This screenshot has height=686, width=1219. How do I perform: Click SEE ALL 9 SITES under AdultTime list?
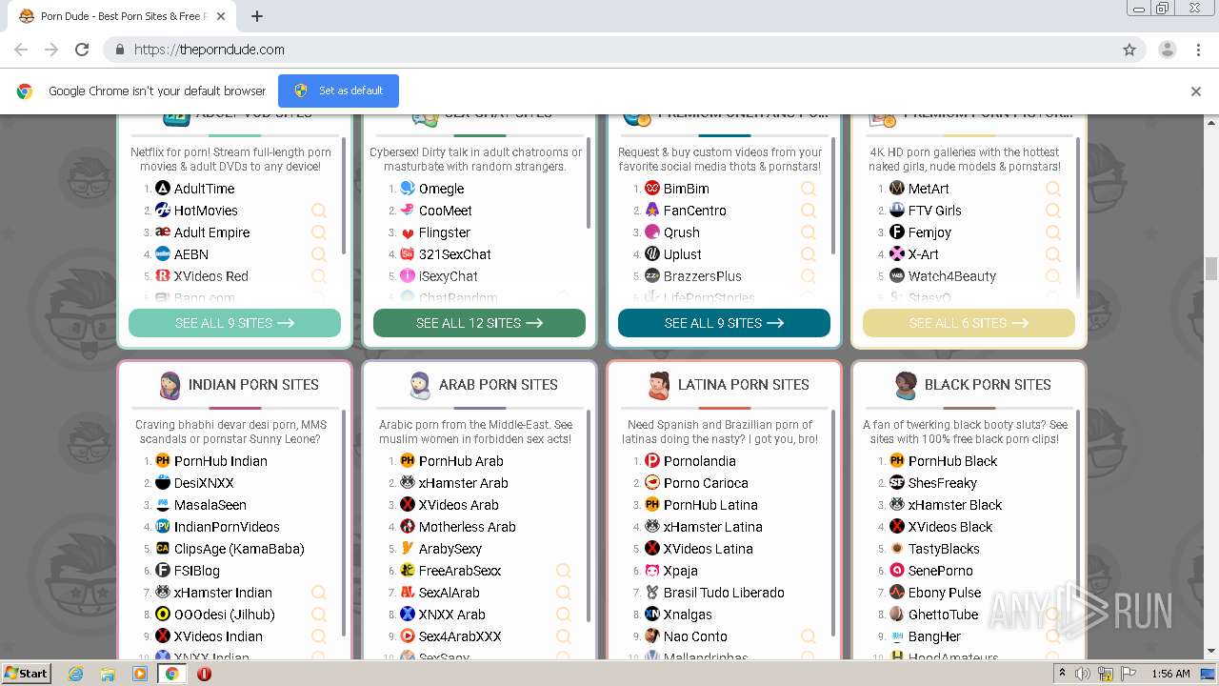tap(234, 323)
